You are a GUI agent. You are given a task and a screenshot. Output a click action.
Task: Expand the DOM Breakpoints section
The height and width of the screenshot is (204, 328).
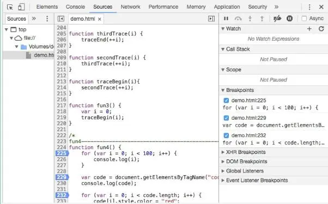[x=223, y=162]
